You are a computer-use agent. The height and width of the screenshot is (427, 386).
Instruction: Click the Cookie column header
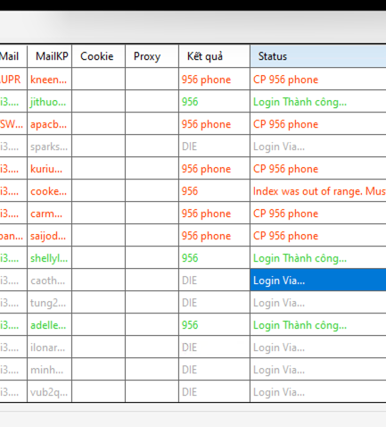tap(98, 56)
